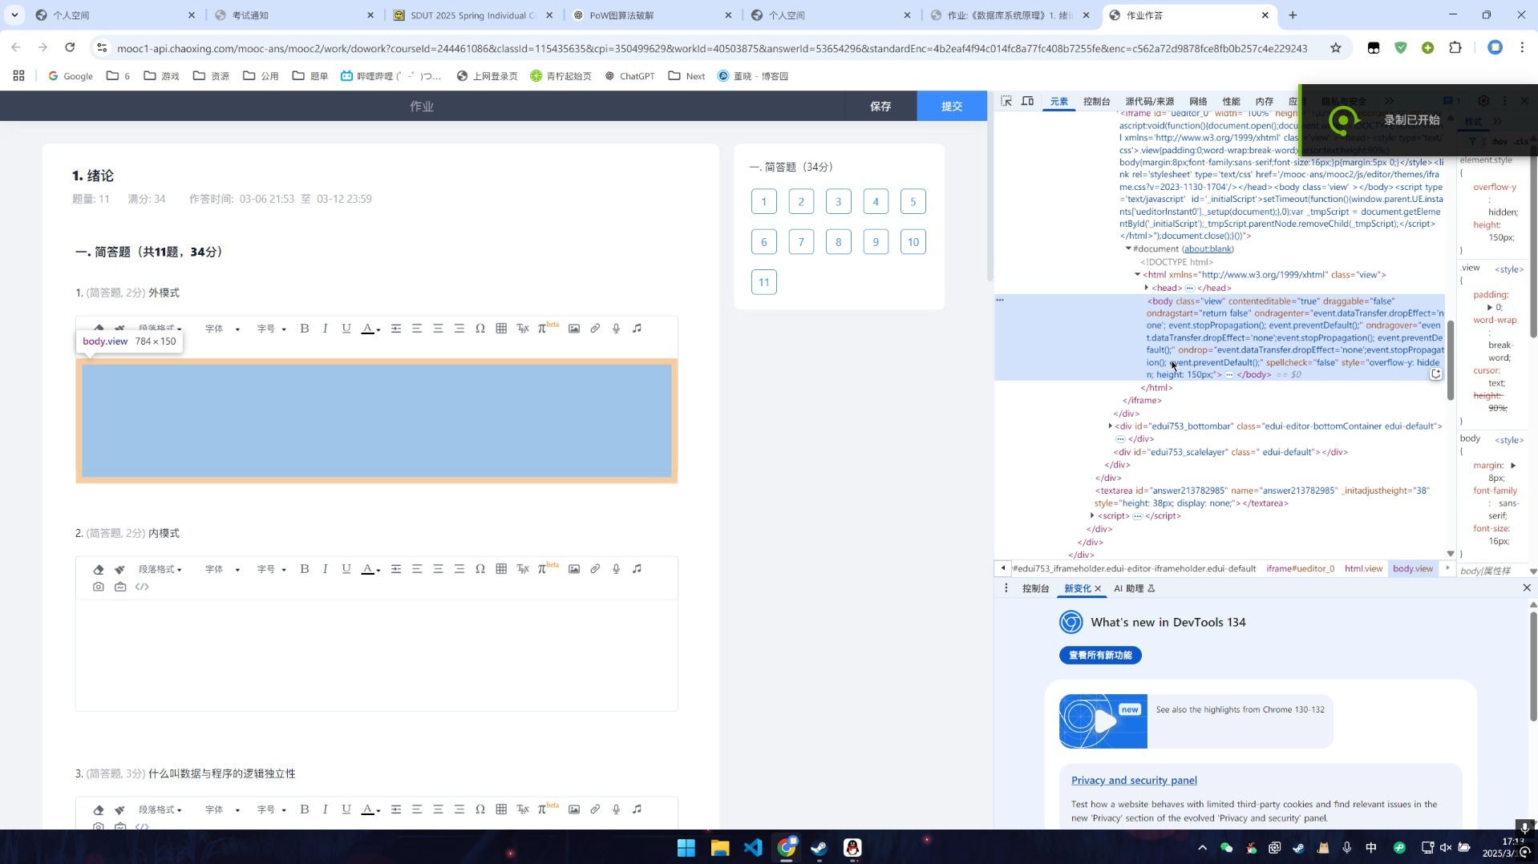
Task: Open the DevTools drawer three-dot menu
Action: click(1006, 588)
